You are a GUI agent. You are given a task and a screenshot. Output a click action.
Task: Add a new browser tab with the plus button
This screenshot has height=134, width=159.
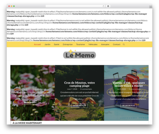click(151, 7)
